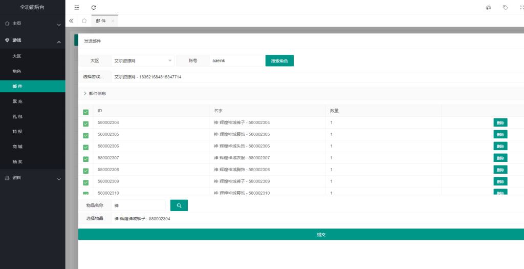The height and width of the screenshot is (269, 524).
Task: Uncheck the row for ID 580002307
Action: click(85, 159)
